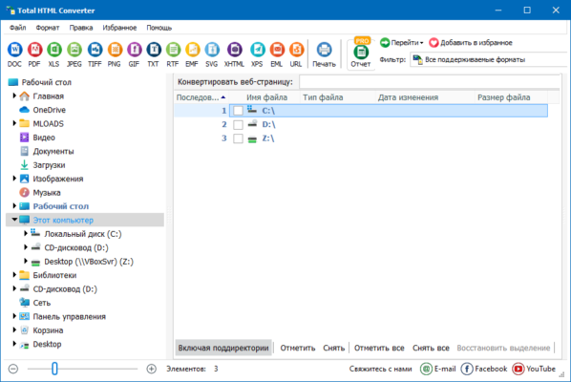Sort by Имя файла column header
Viewport: 571px width, 382px height.
coord(266,97)
